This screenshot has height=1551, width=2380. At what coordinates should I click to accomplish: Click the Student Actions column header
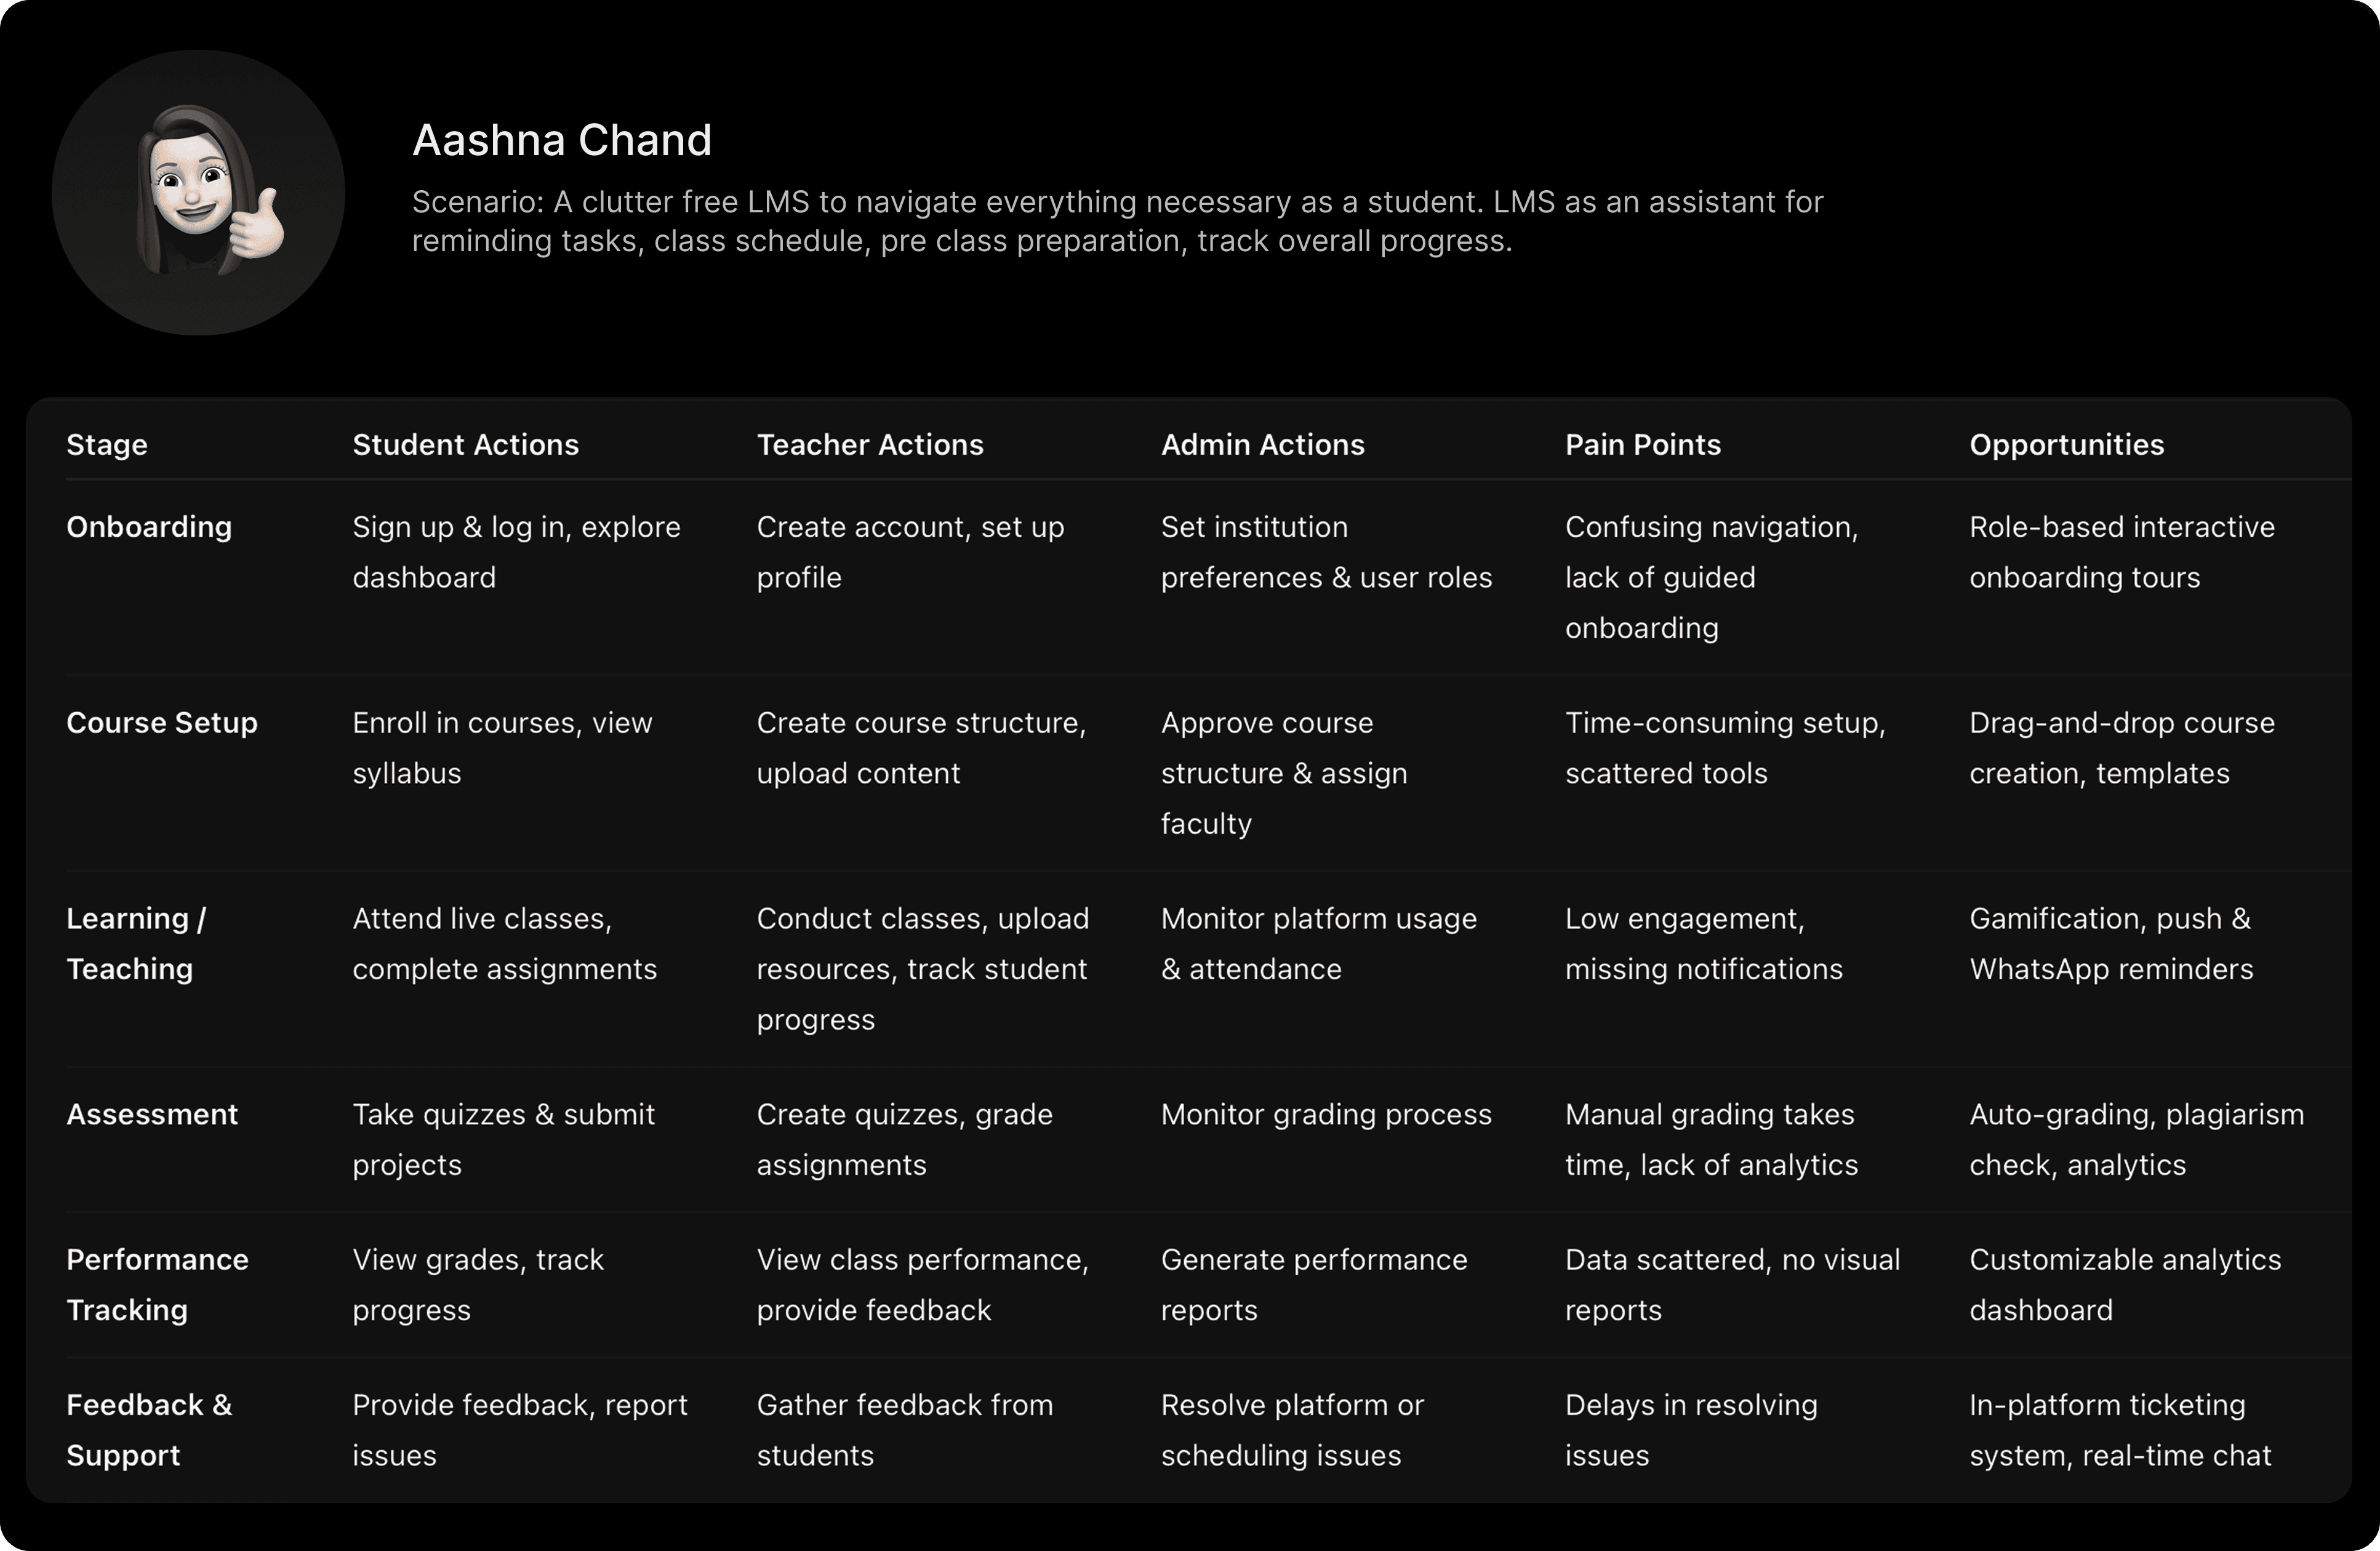[x=465, y=445]
